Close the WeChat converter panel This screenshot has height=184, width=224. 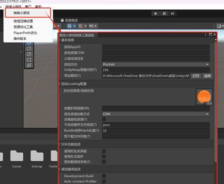(x=215, y=34)
